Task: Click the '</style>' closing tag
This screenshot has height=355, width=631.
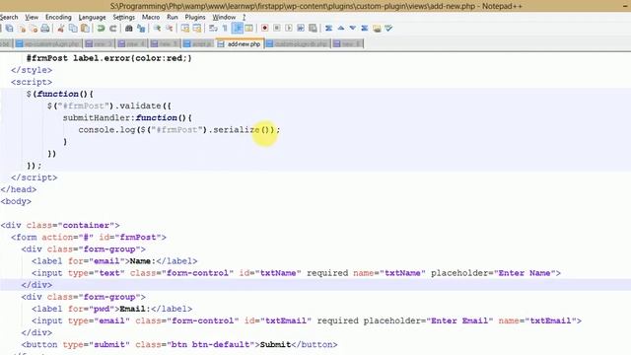Action: (x=32, y=70)
